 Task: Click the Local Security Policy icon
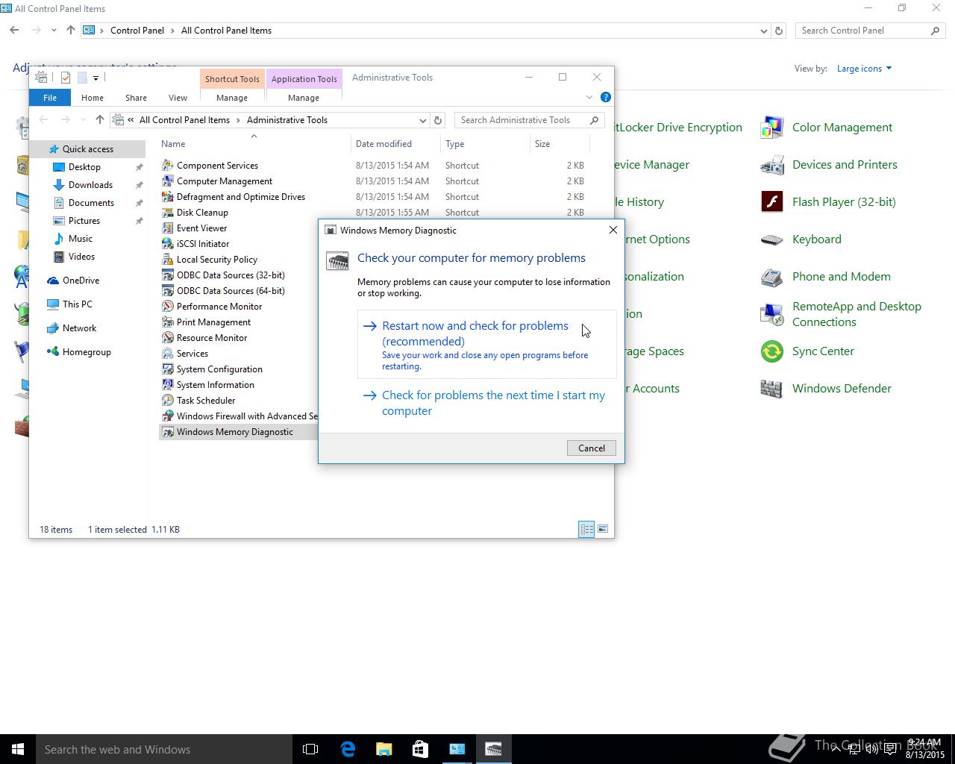tap(168, 260)
